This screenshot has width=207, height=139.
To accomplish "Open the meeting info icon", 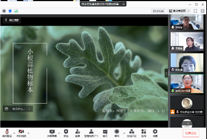I will pyautogui.click(x=4, y=11).
